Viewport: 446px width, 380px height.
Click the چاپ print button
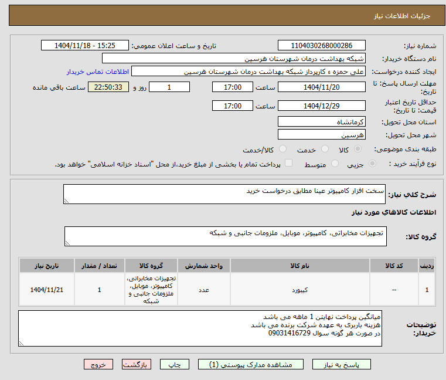(x=175, y=364)
